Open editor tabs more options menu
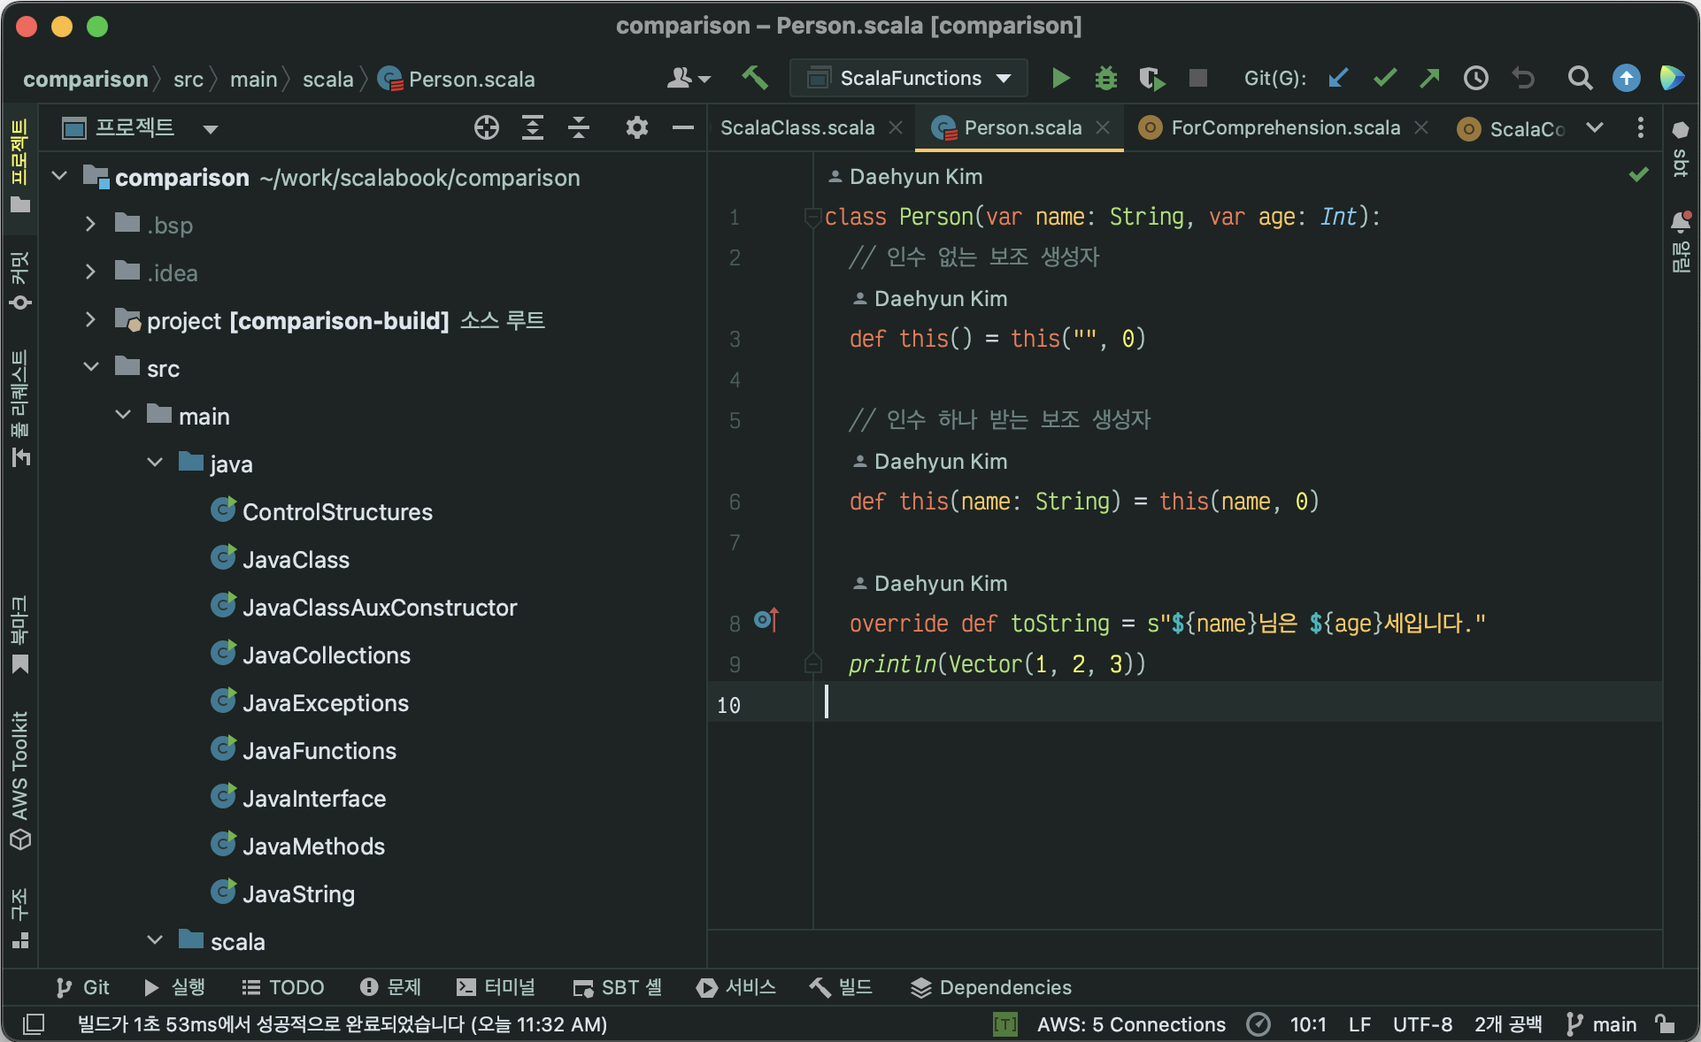This screenshot has width=1701, height=1042. [x=1640, y=128]
